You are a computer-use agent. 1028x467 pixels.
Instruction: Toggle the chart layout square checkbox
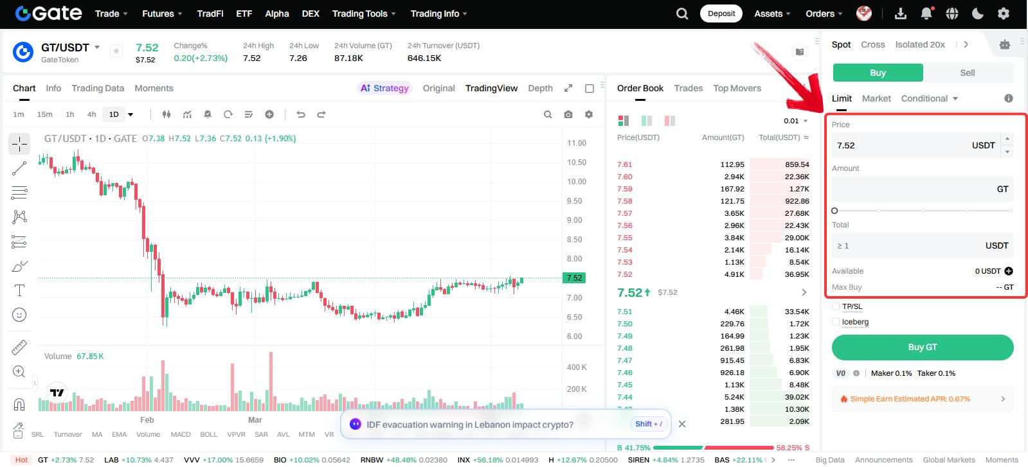(590, 88)
